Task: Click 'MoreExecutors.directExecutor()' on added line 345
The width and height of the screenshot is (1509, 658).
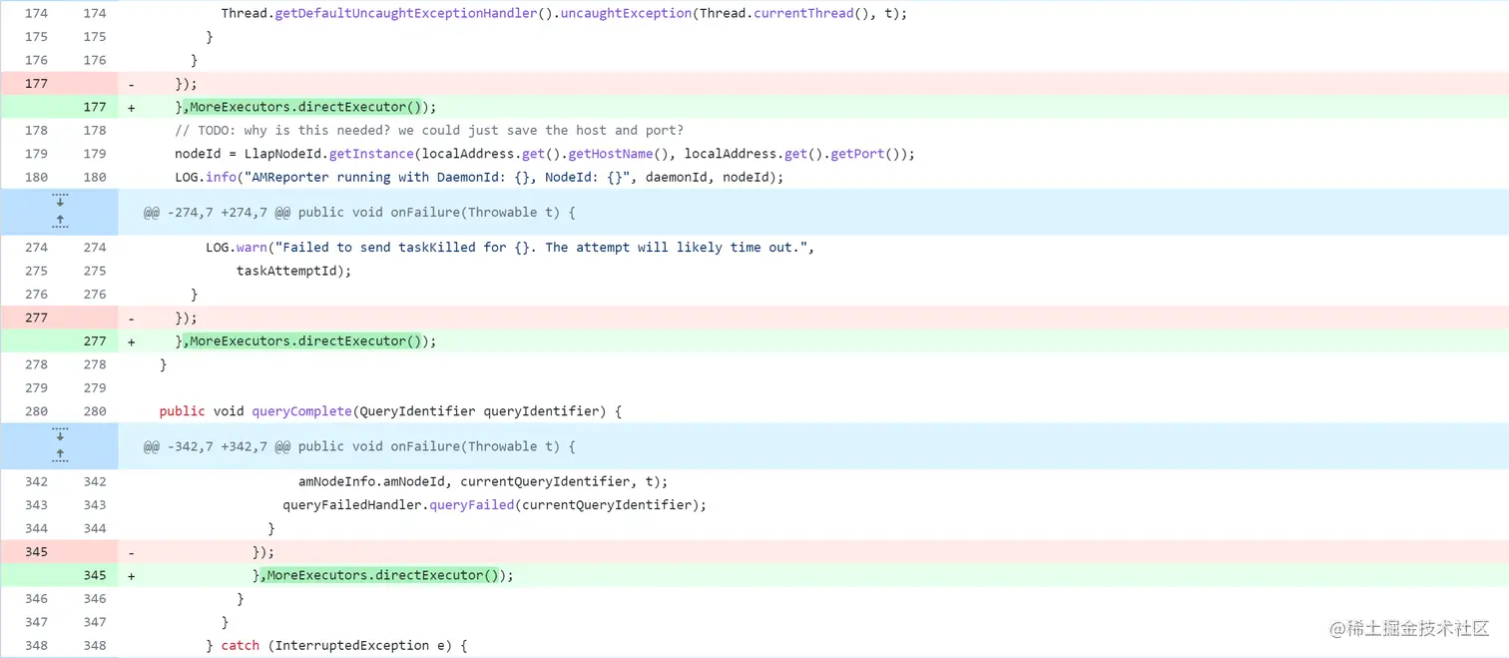Action: click(384, 575)
